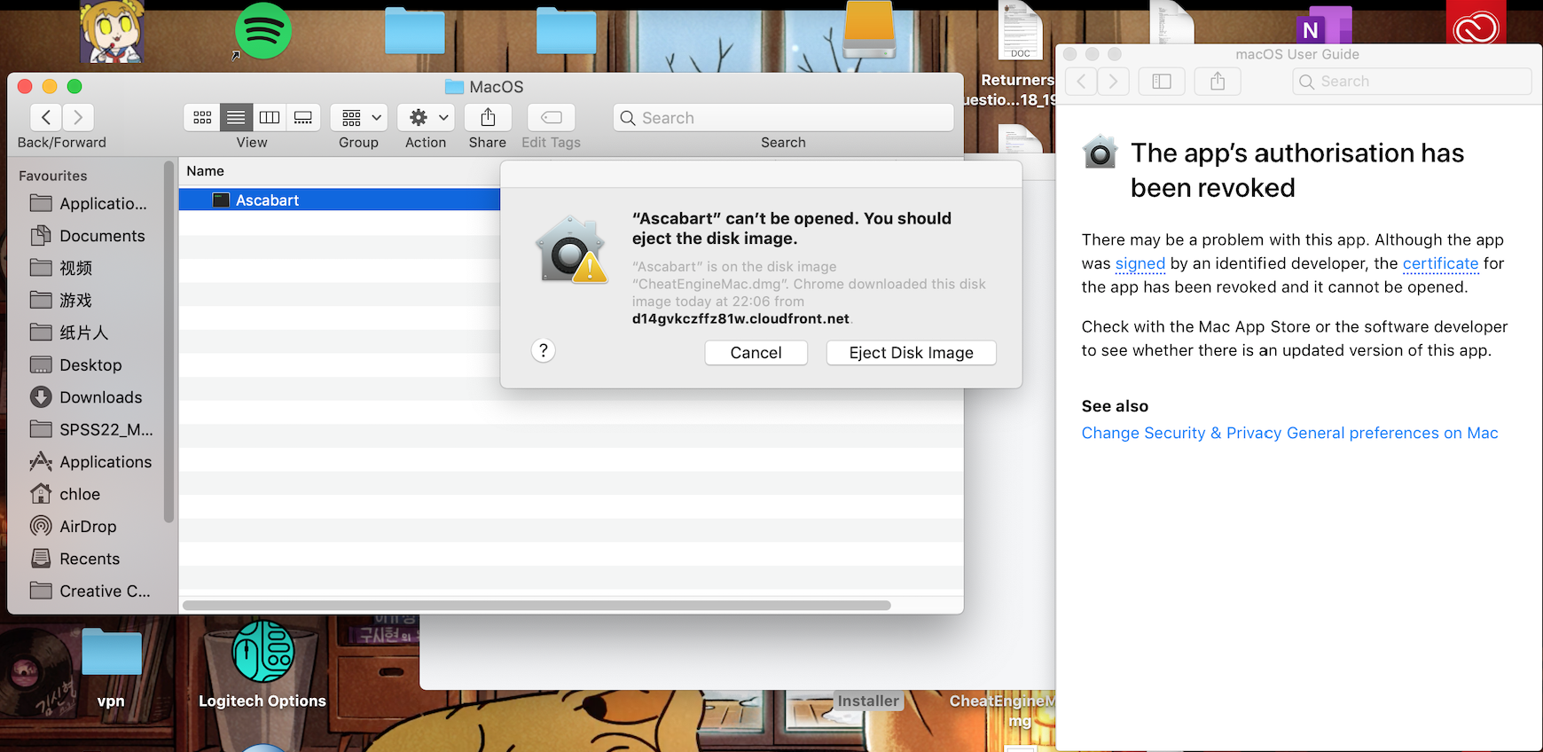This screenshot has height=752, width=1543.
Task: Switch Finder to list view
Action: click(236, 117)
